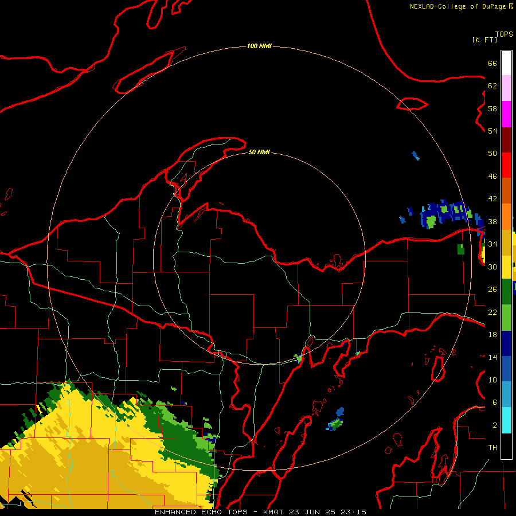Click the legend value 30
This screenshot has width=516, height=516.
[492, 267]
